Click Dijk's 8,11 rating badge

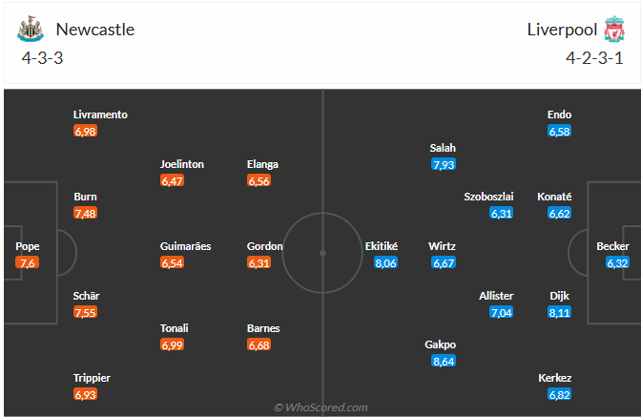[560, 312]
